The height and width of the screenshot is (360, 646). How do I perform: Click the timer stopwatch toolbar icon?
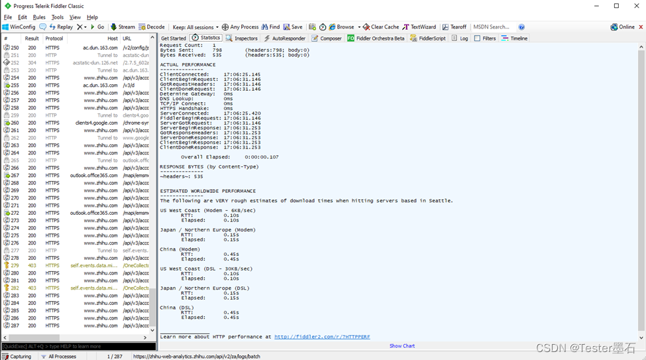[x=323, y=27]
